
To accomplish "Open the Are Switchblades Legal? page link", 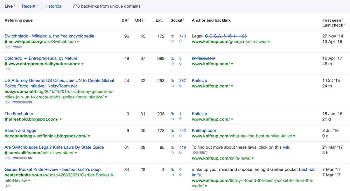I will 54,147.
